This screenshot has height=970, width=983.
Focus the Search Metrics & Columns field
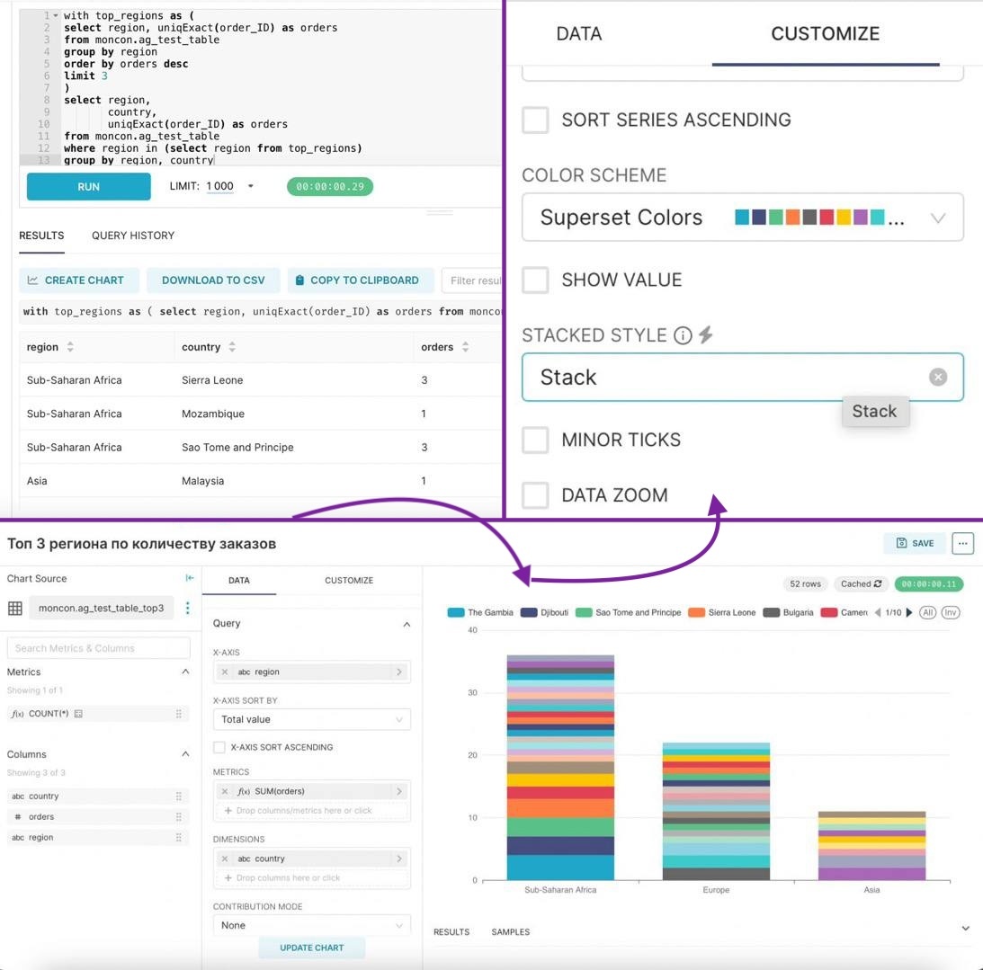98,648
